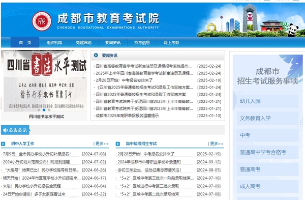Viewport: 305px width, 200px height.
Task: Open the 要闻资讯 navigation menu
Action: click(x=113, y=43)
